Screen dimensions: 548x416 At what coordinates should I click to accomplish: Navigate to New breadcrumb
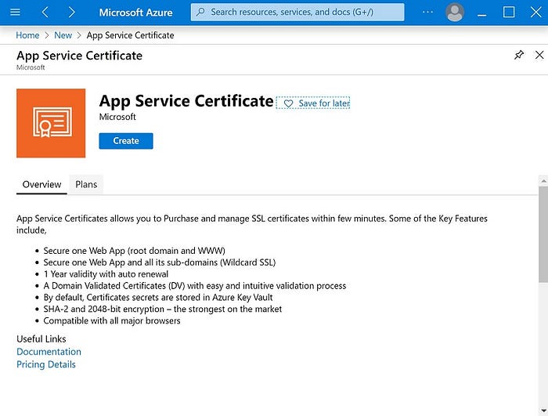click(63, 35)
